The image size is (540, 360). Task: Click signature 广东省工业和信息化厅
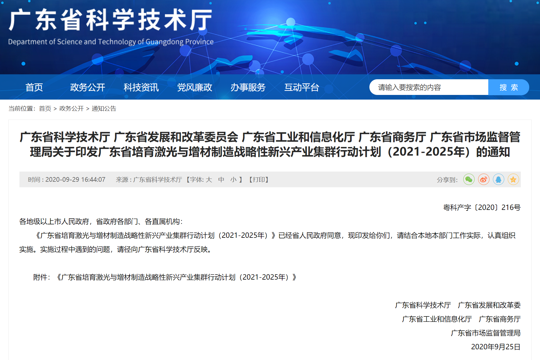pyautogui.click(x=437, y=319)
